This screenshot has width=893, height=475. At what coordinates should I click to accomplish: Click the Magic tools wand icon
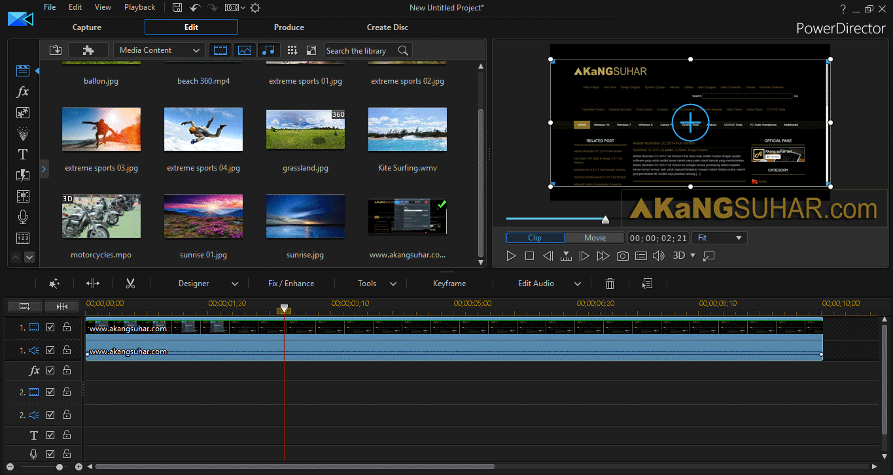tap(55, 284)
